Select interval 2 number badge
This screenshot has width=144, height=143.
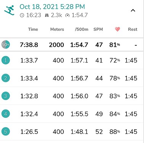pyautogui.click(x=6, y=78)
